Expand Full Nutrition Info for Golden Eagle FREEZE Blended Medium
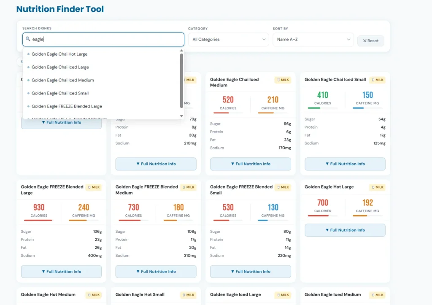Screen dimensions: 432x305 pos(156,272)
